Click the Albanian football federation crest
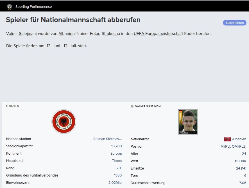Screen dimensions: 249x188 click(64, 122)
